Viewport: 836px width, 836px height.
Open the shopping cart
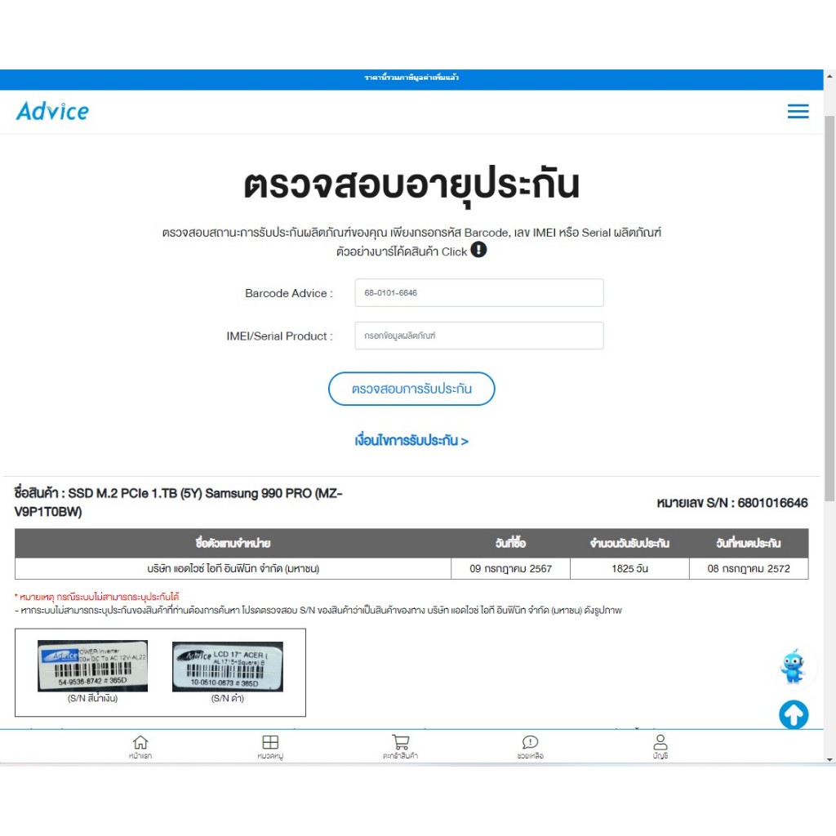400,746
